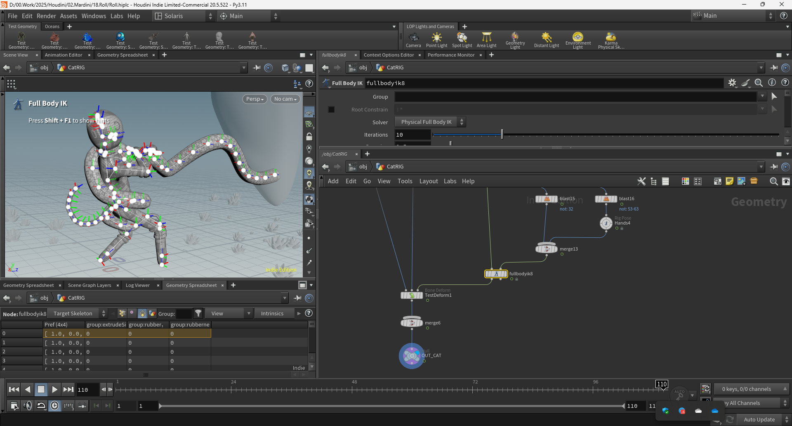Screen dimensions: 792x426
Task: Open the Windows menu
Action: pyautogui.click(x=94, y=16)
